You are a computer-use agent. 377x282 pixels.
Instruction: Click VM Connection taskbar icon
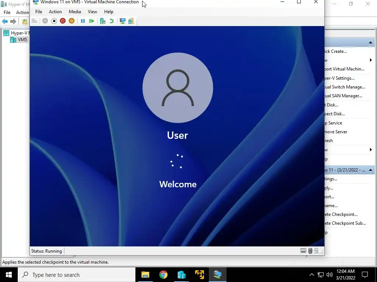pos(218,275)
